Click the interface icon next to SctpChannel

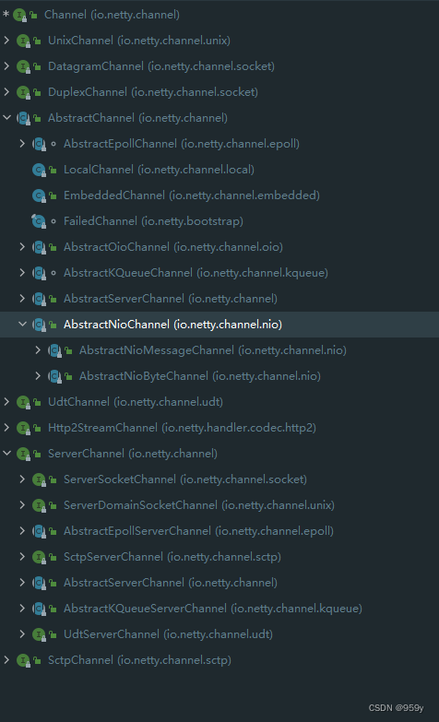23,660
